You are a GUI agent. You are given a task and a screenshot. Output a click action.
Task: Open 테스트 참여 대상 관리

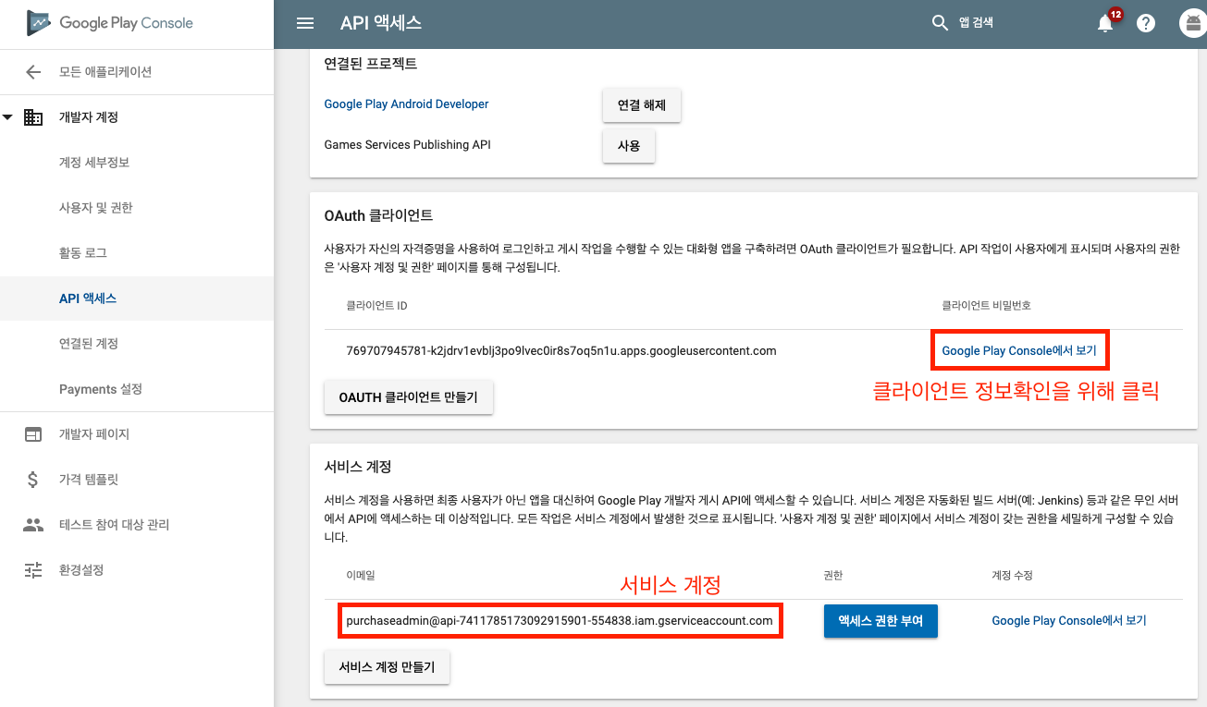114,525
